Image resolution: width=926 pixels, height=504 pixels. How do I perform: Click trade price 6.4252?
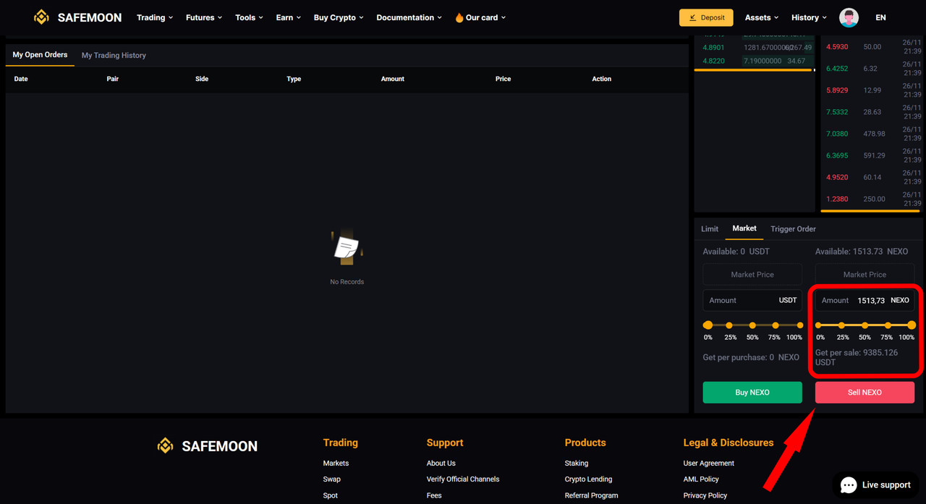click(x=837, y=69)
